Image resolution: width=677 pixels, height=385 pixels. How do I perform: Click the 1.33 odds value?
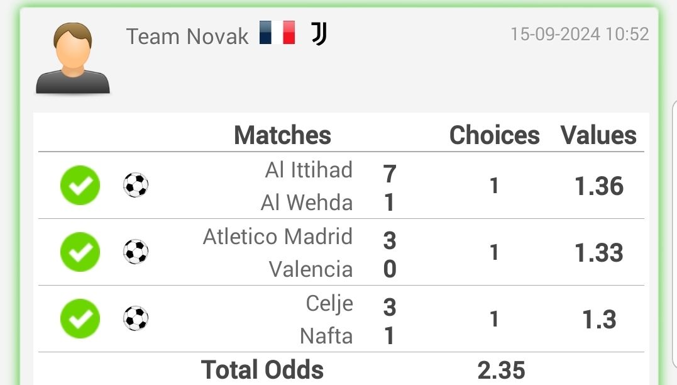599,252
